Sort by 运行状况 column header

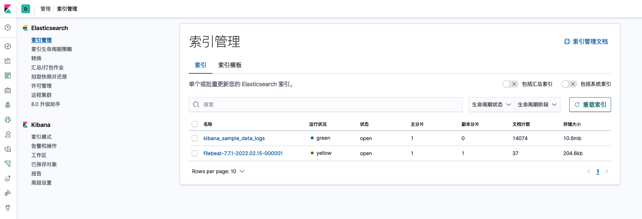tap(318, 124)
